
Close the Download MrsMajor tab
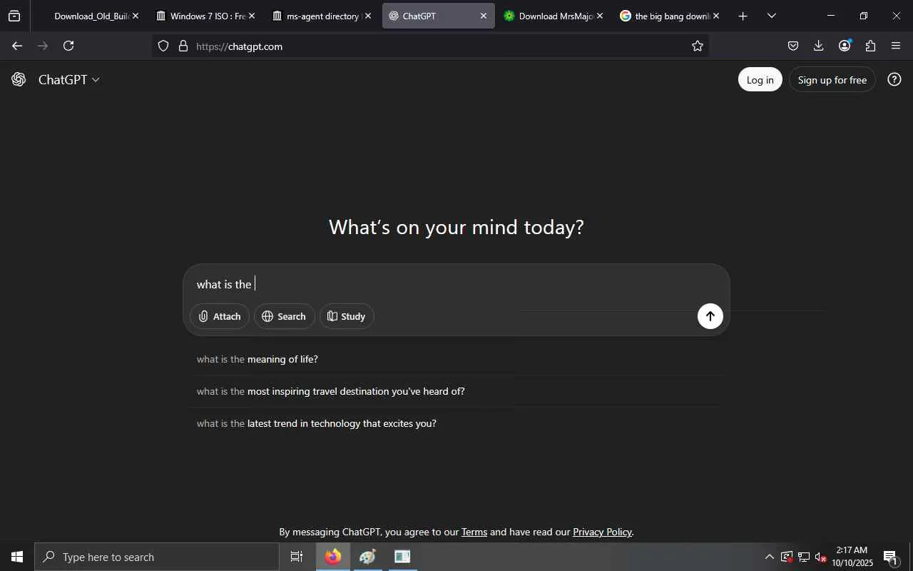(599, 16)
